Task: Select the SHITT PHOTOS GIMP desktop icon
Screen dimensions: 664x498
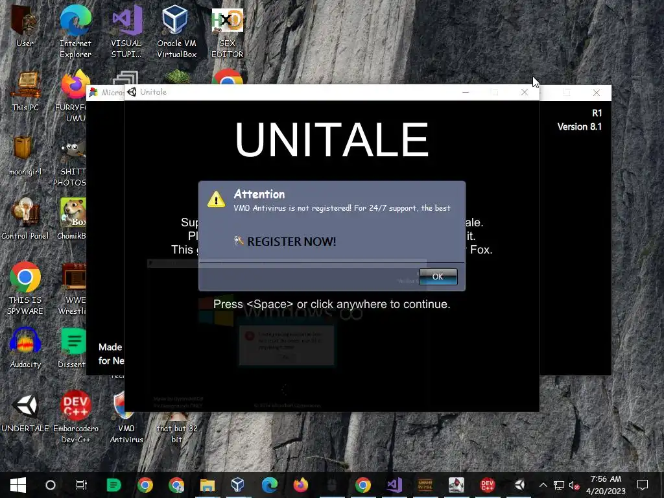Action: 71,164
